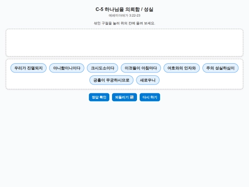Click the empty answer drop area
The height and width of the screenshot is (187, 249).
pos(125,42)
